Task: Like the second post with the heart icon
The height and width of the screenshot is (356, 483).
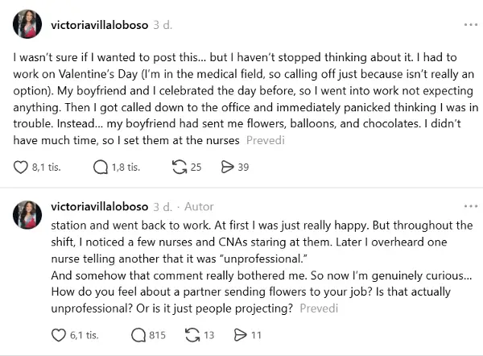Action: tap(59, 335)
